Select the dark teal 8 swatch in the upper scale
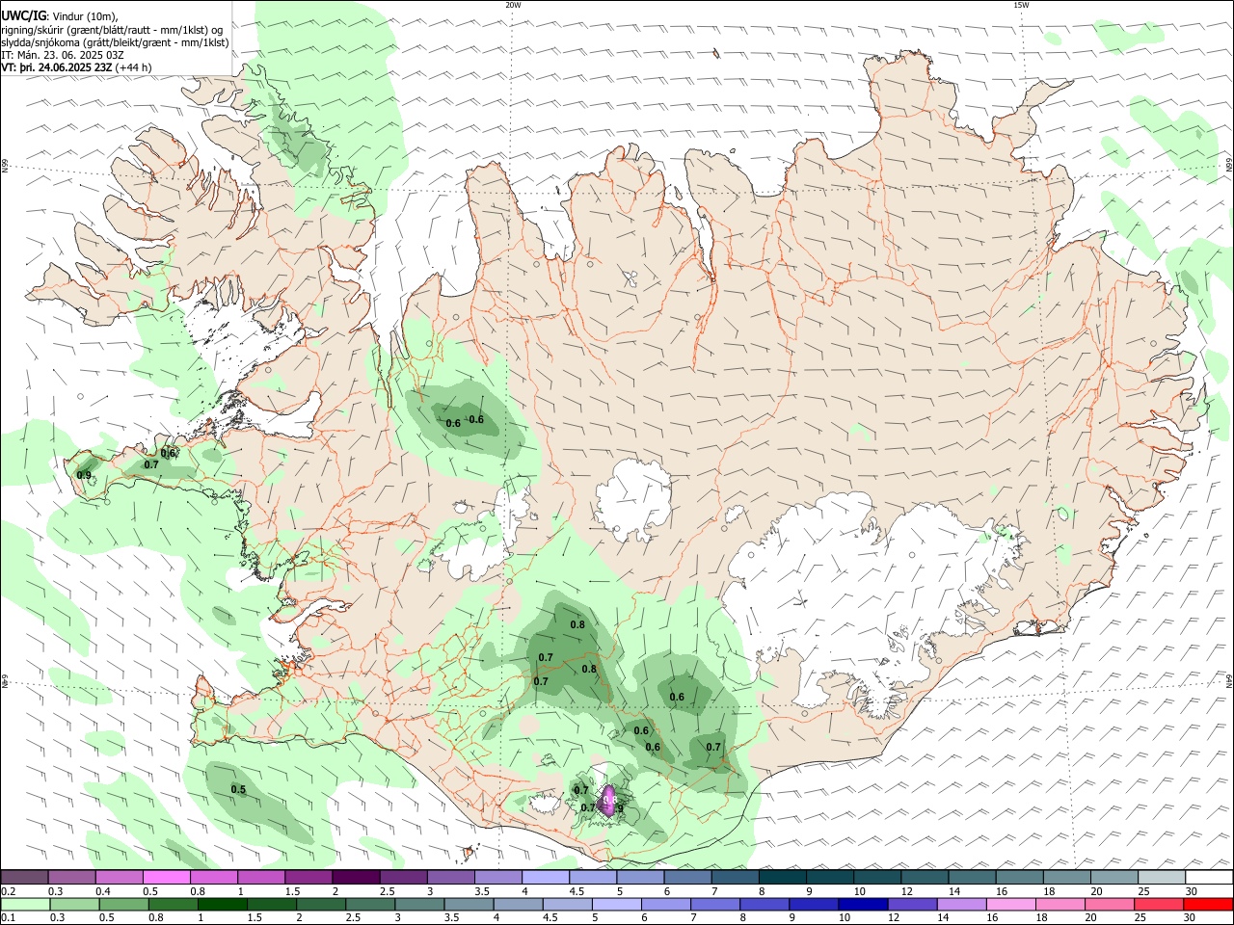 point(783,878)
